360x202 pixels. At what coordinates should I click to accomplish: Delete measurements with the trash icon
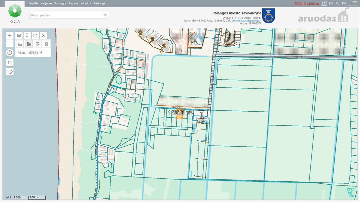pyautogui.click(x=46, y=44)
